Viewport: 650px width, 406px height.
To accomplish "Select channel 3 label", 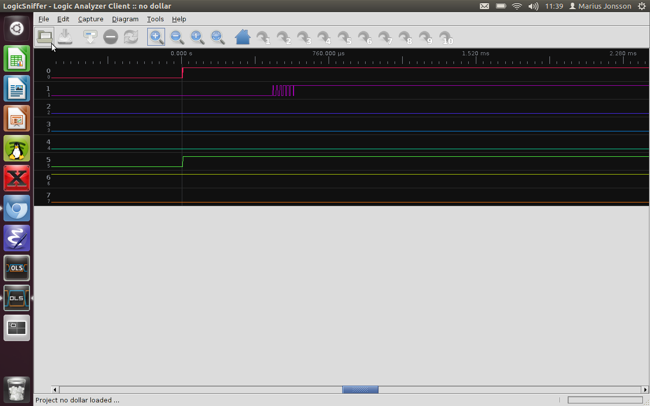I will (x=48, y=124).
